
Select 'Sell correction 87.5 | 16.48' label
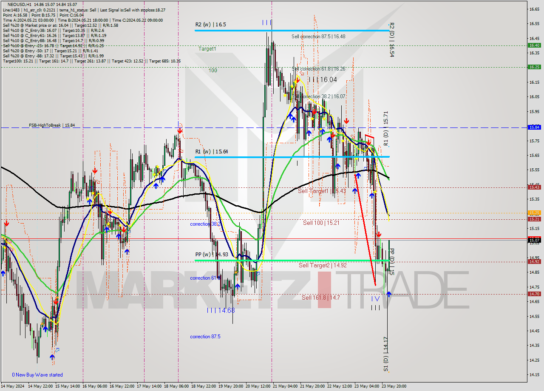(x=318, y=37)
